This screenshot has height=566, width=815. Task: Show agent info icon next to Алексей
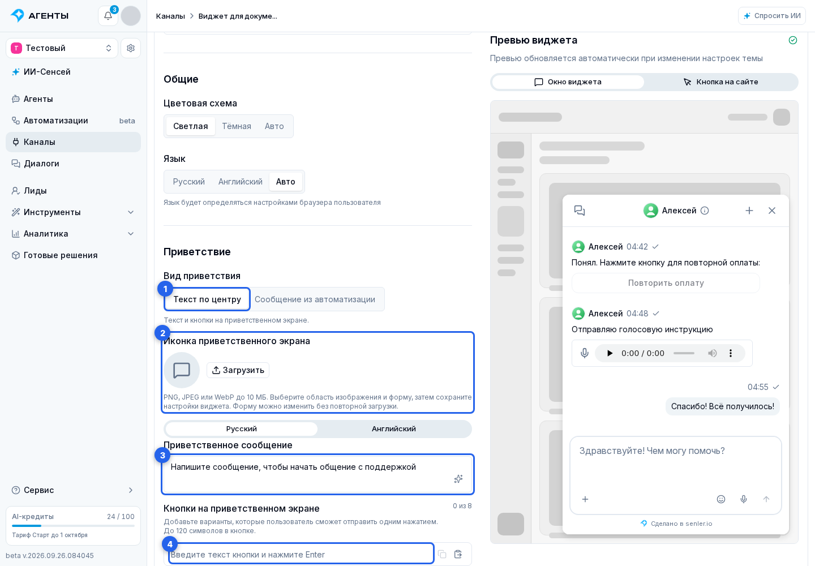click(x=705, y=211)
